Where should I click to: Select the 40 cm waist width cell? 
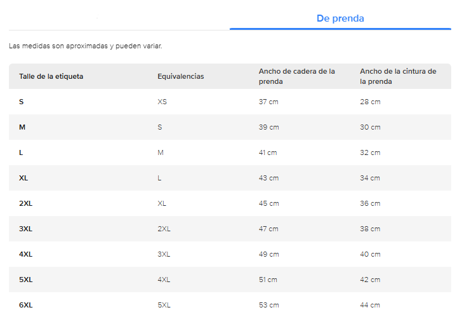pyautogui.click(x=370, y=254)
